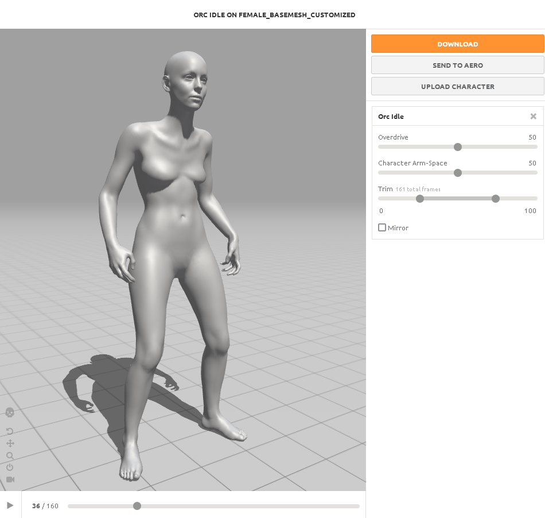Click the Trim start handle

tap(420, 199)
